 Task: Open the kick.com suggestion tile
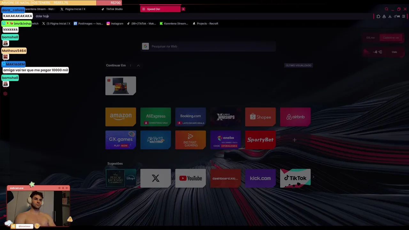[260, 178]
